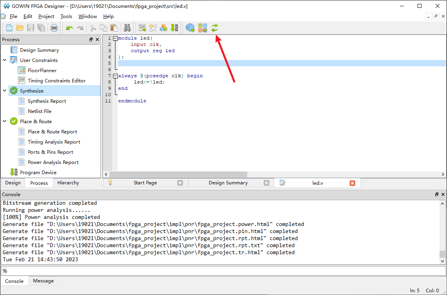Open the Power Analysis Report
The image size is (447, 295).
point(53,162)
